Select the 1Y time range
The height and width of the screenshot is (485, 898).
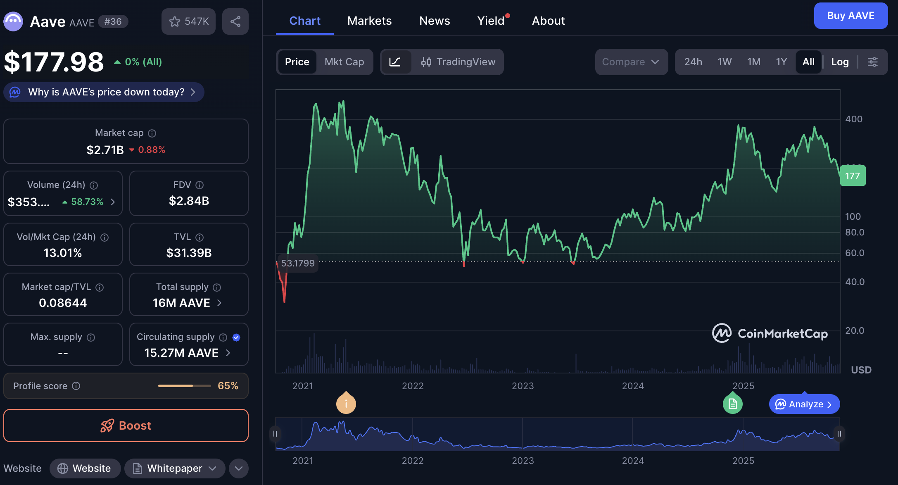pos(781,62)
